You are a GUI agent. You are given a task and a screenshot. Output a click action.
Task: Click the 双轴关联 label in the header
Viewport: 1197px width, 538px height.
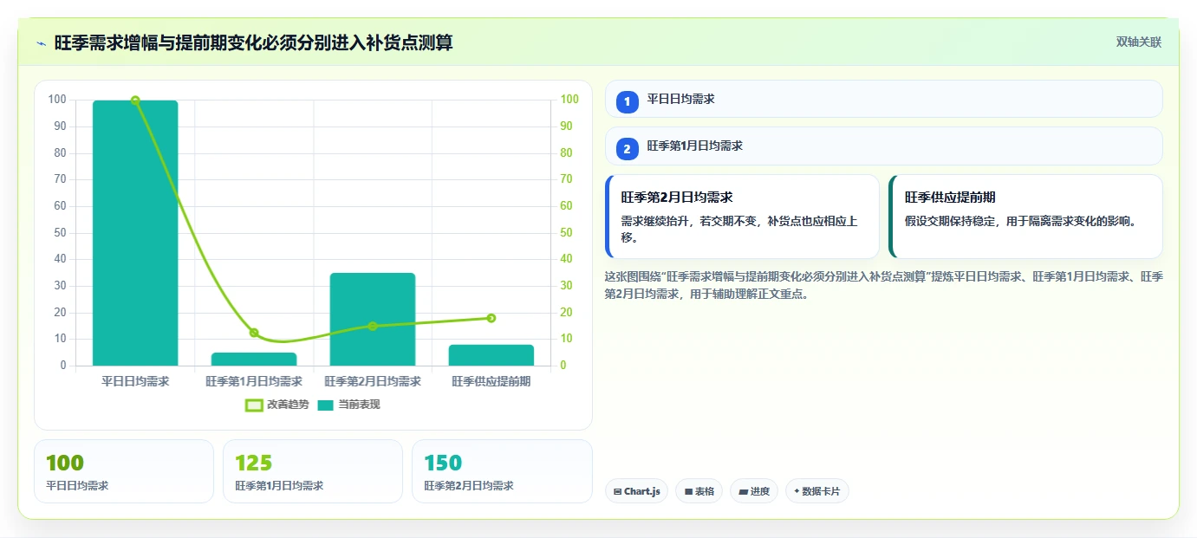pos(1138,42)
